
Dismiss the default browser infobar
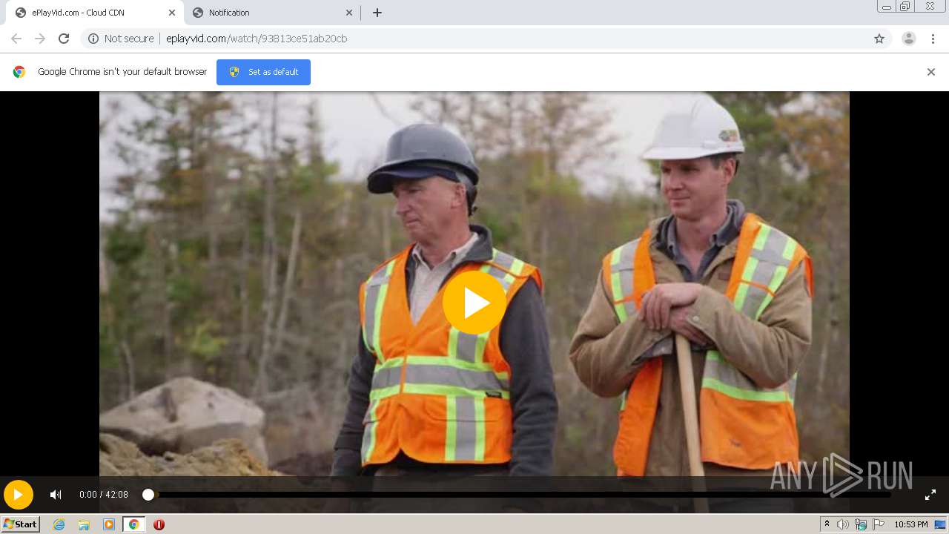pyautogui.click(x=931, y=72)
